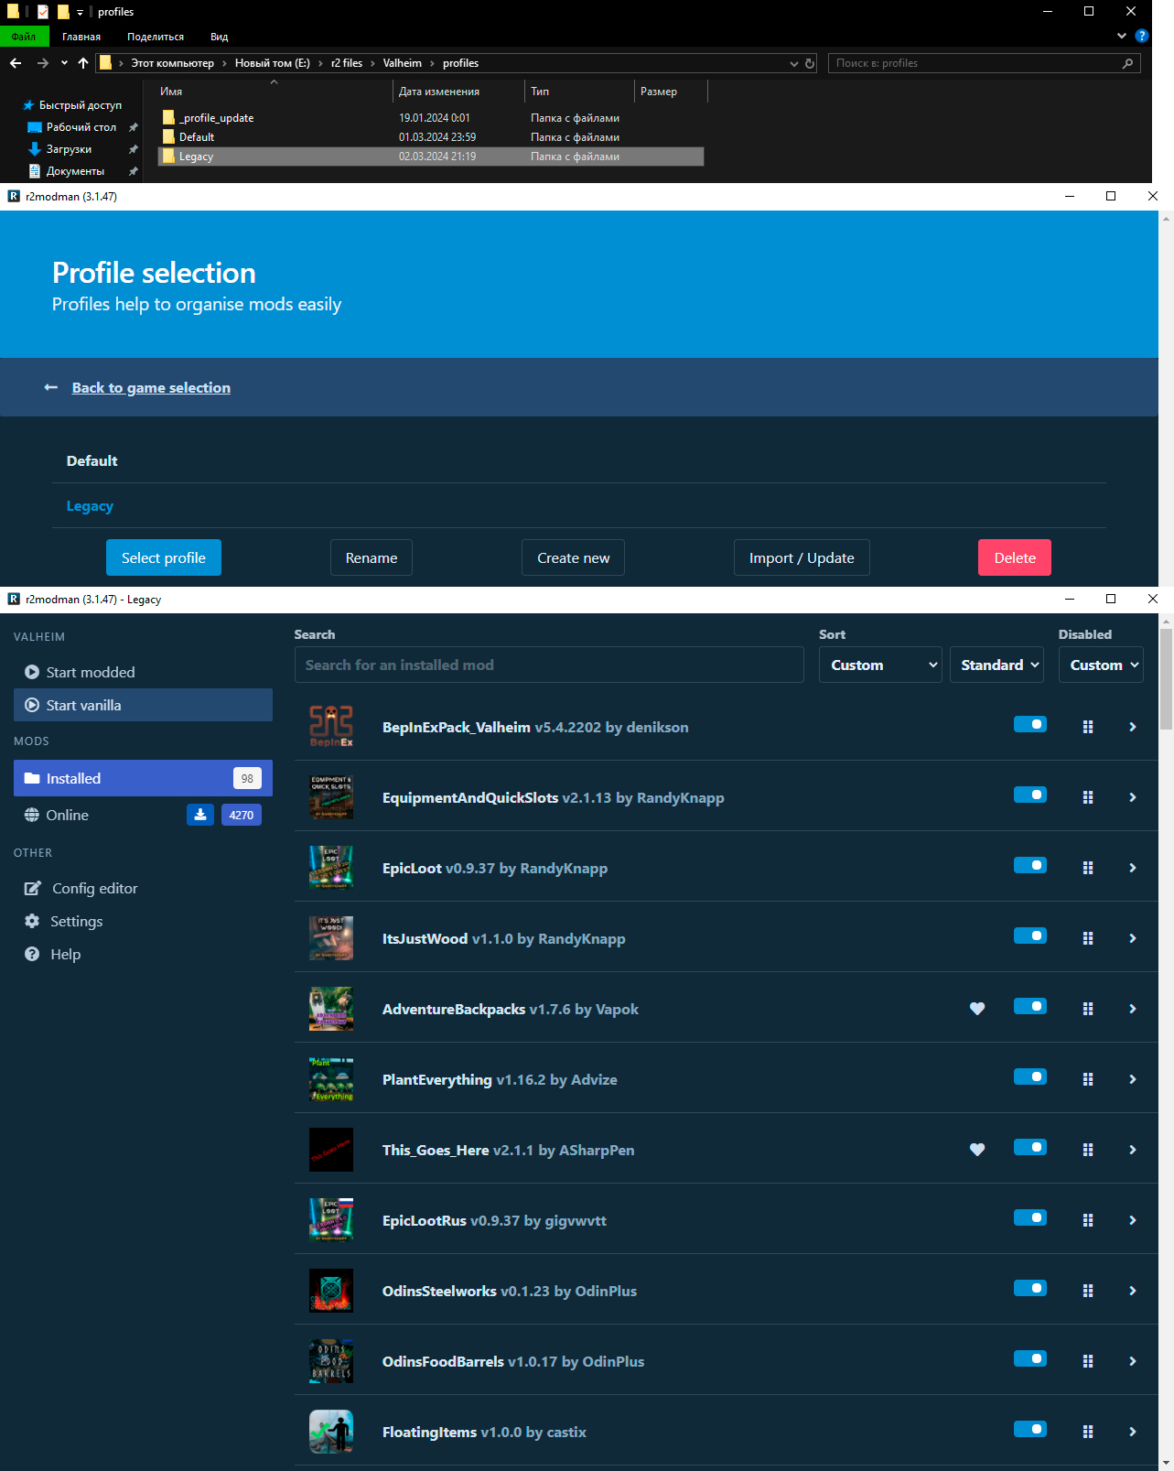Click Start modded in sidebar

point(143,672)
